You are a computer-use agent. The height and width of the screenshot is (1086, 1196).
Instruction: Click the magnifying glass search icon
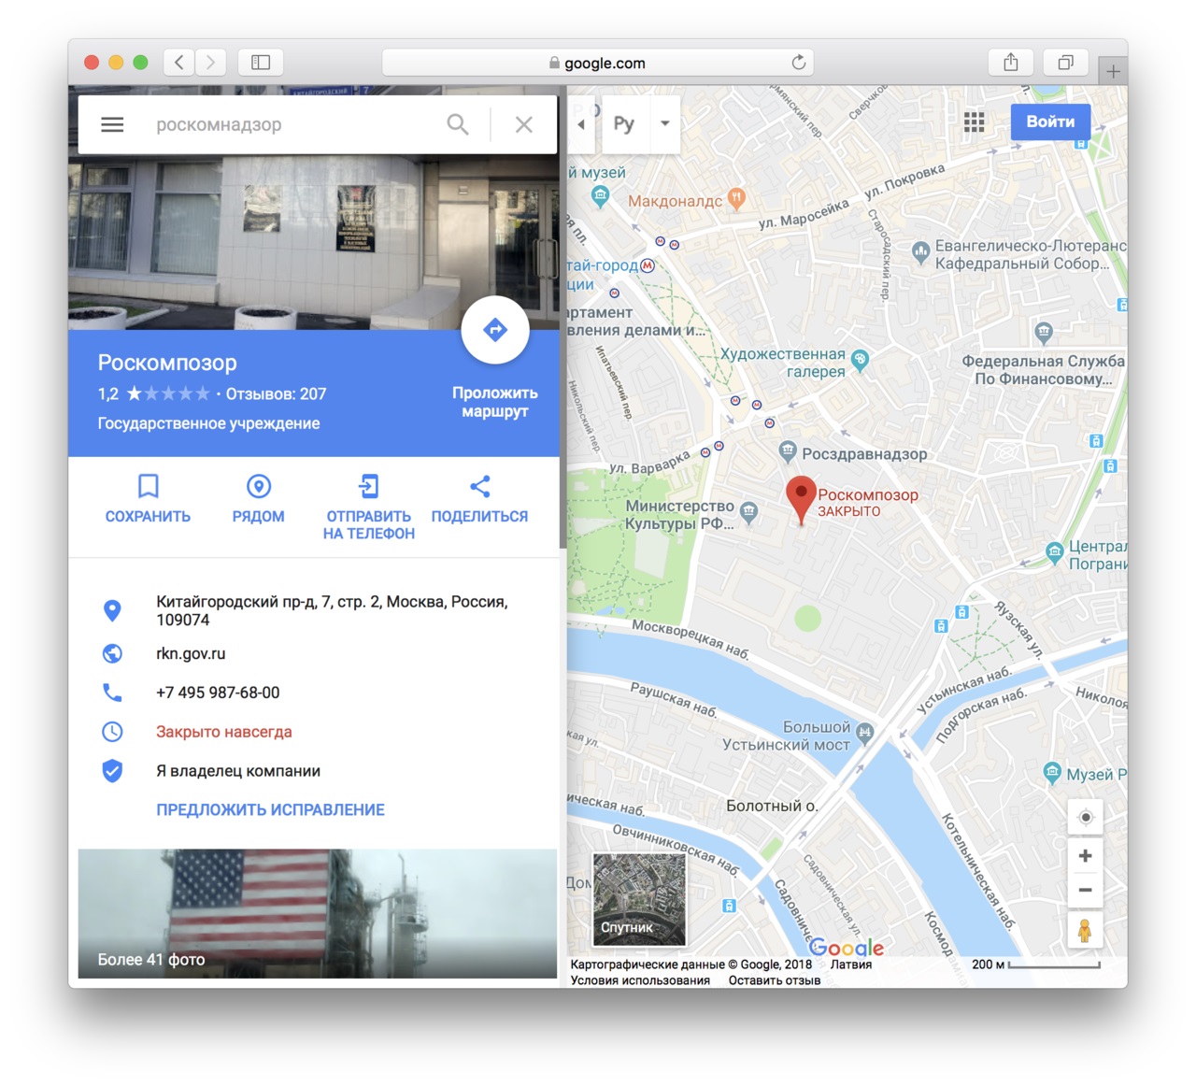tap(457, 124)
